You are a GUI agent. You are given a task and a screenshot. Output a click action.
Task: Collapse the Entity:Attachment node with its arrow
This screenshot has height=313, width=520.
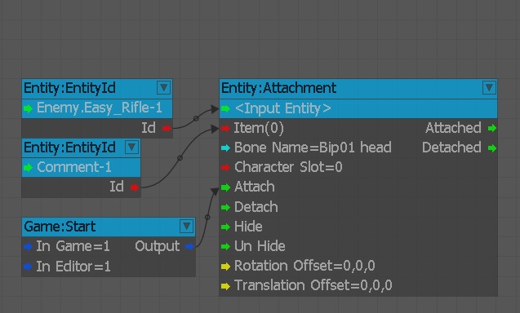click(489, 88)
